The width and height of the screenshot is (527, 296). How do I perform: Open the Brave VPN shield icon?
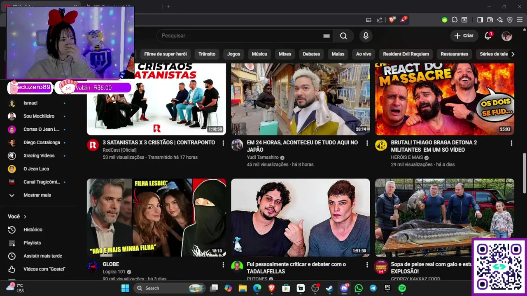510,20
